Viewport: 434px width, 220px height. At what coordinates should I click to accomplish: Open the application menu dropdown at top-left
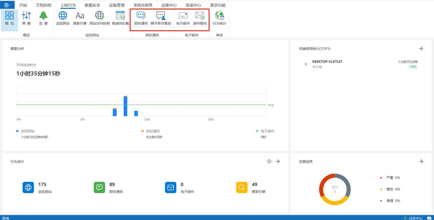tap(7, 5)
